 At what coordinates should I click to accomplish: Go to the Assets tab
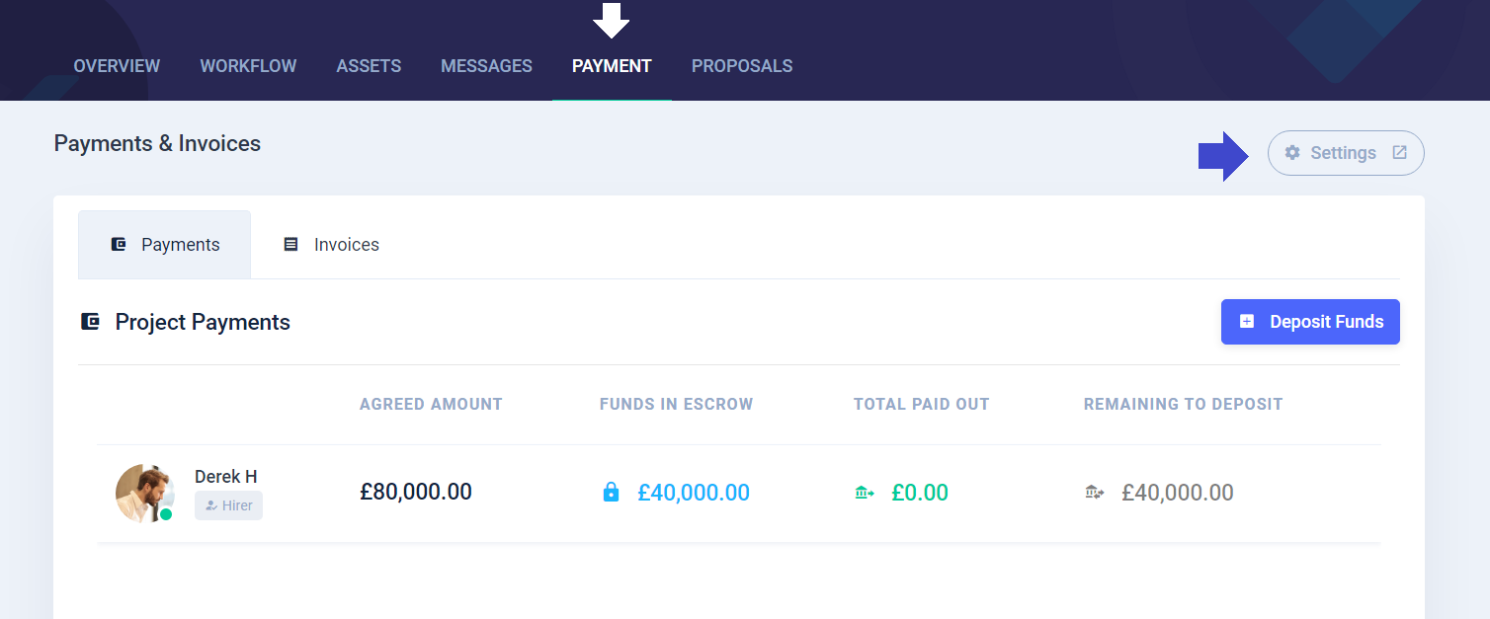point(369,66)
